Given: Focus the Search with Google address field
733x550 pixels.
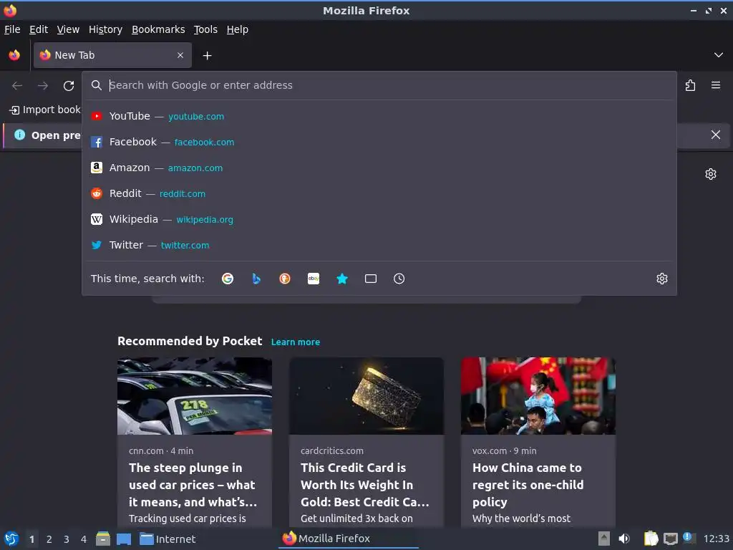Looking at the screenshot, I should 379,85.
